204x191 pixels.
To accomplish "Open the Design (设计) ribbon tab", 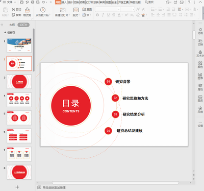I will (x=70, y=2).
